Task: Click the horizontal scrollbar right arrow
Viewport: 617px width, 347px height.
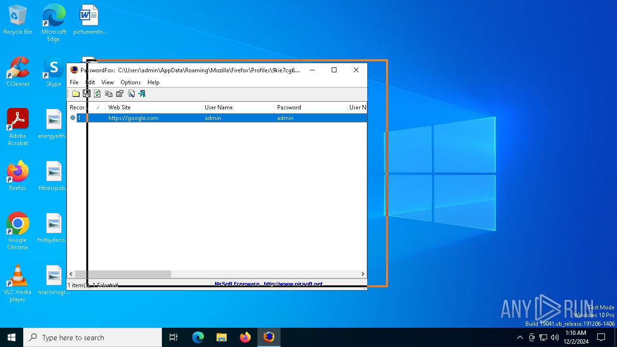Action: pos(363,274)
